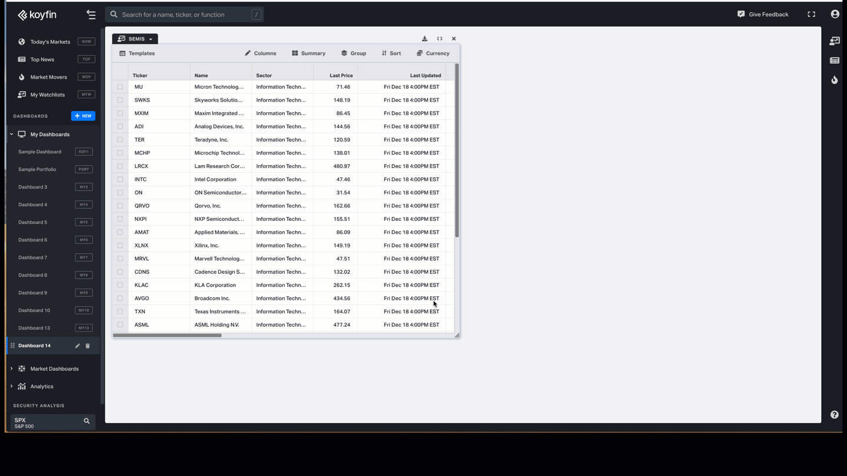The width and height of the screenshot is (847, 476).
Task: Click Give Feedback
Action: pyautogui.click(x=763, y=14)
